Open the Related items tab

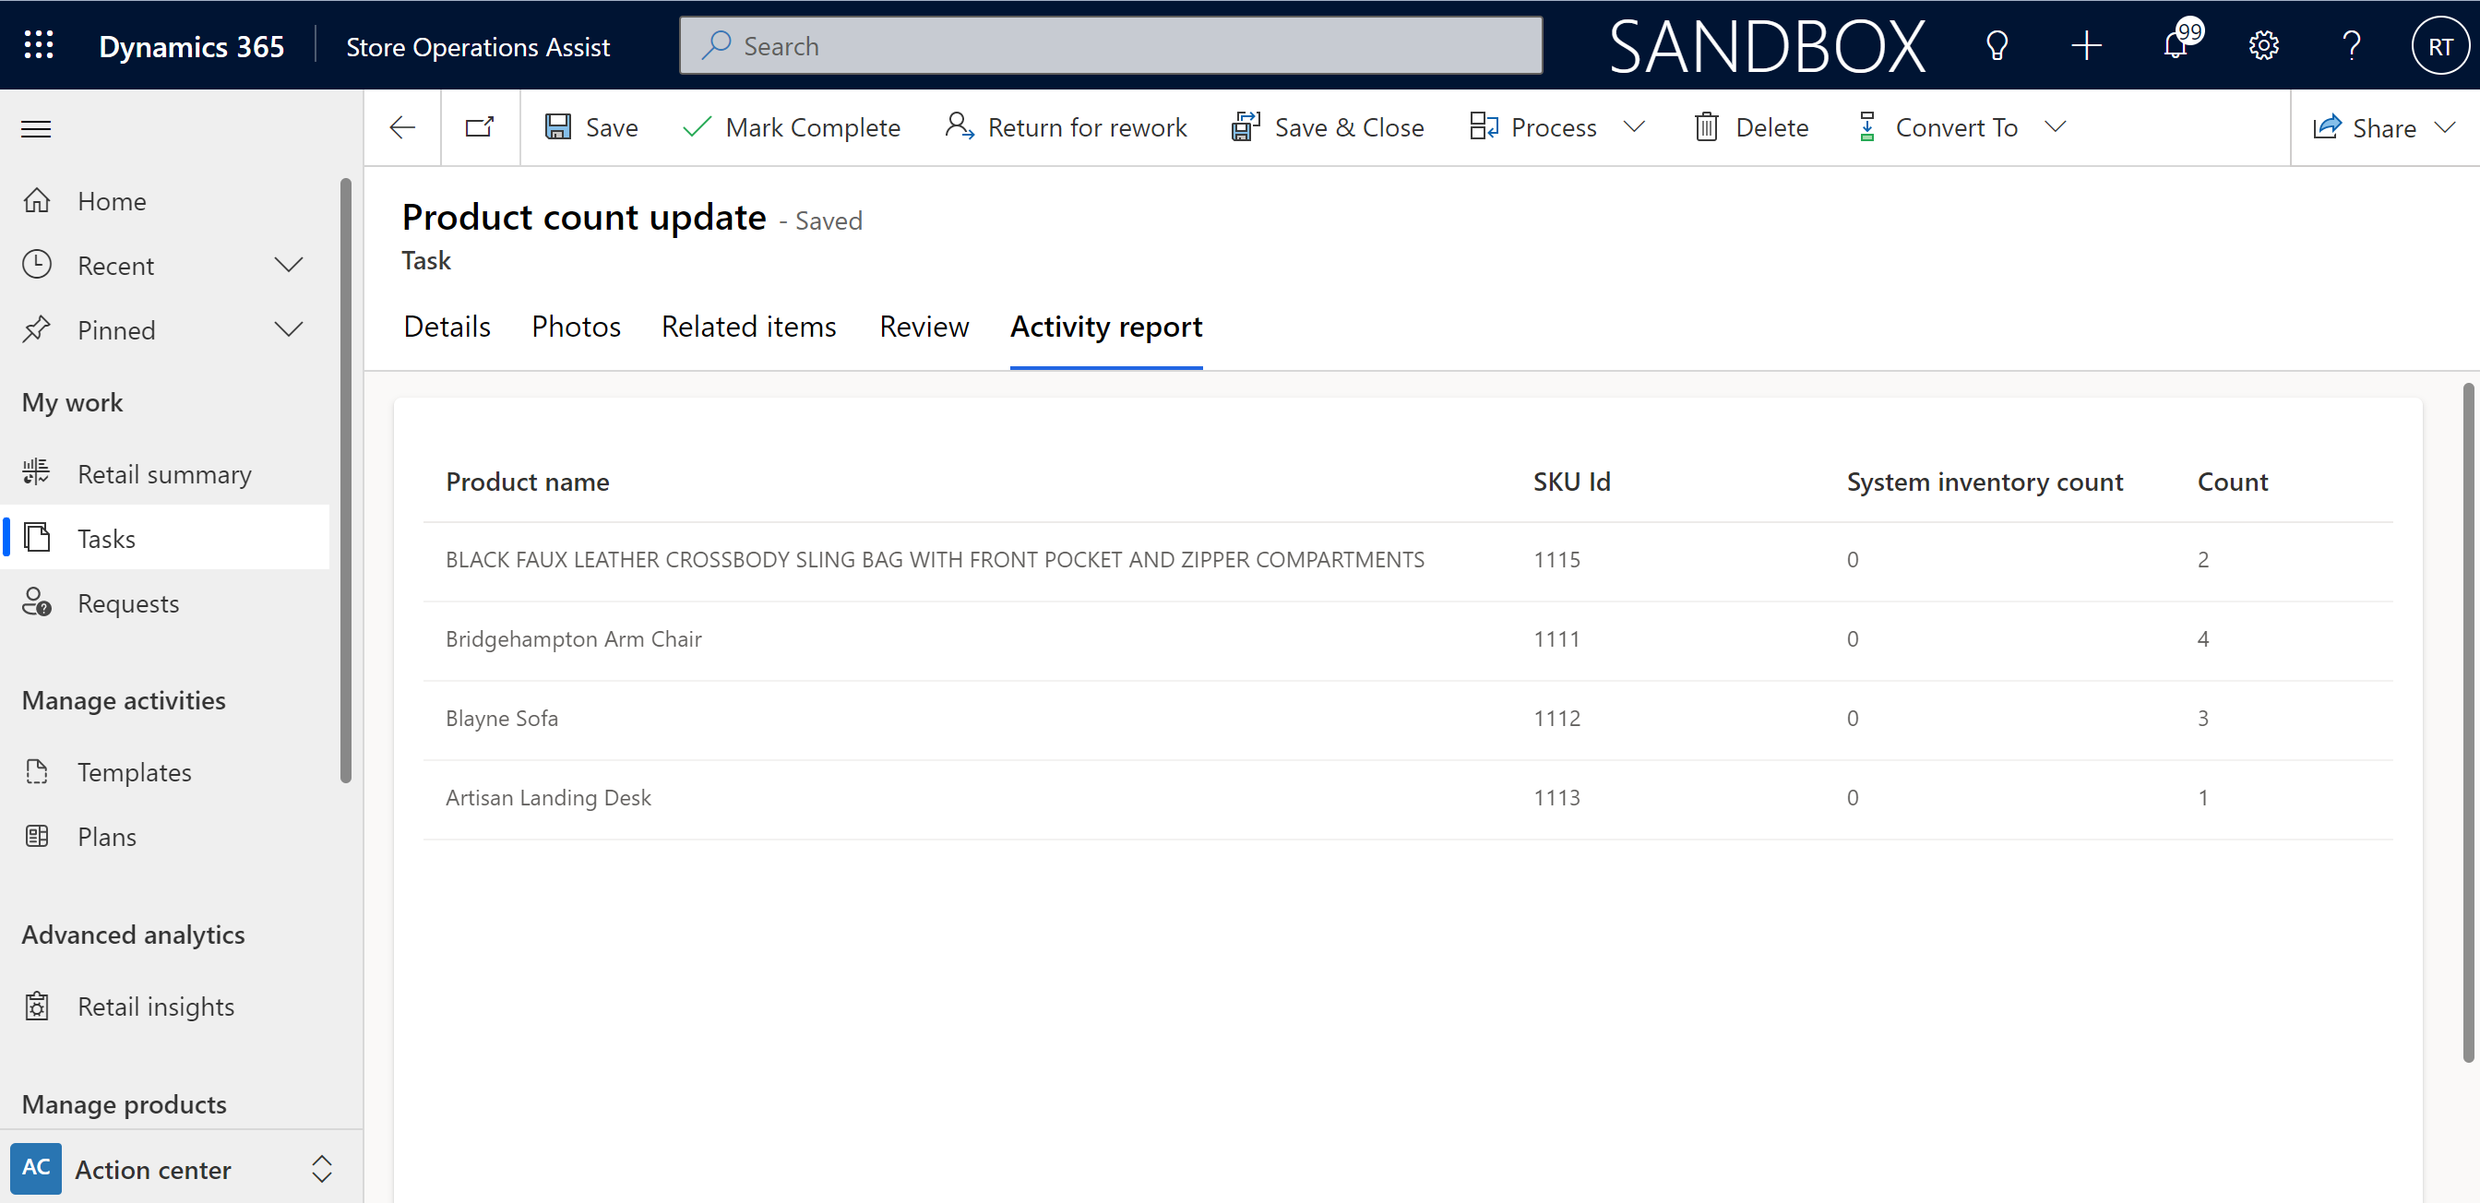(x=748, y=326)
